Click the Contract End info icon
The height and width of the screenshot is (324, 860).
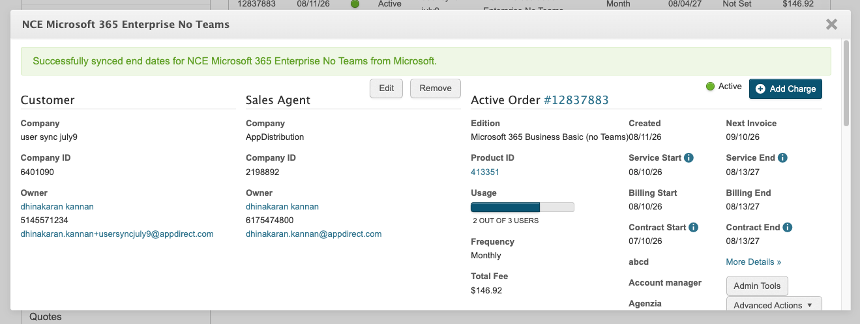click(788, 228)
